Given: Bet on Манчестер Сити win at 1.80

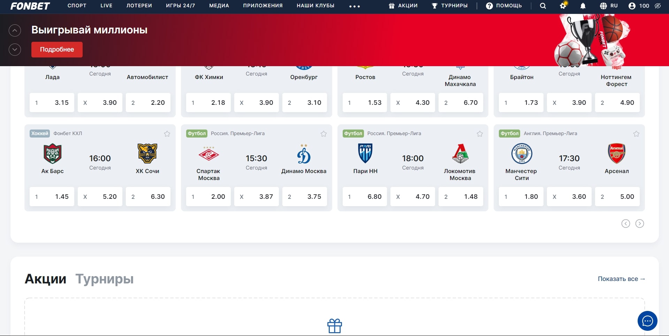Looking at the screenshot, I should (521, 196).
